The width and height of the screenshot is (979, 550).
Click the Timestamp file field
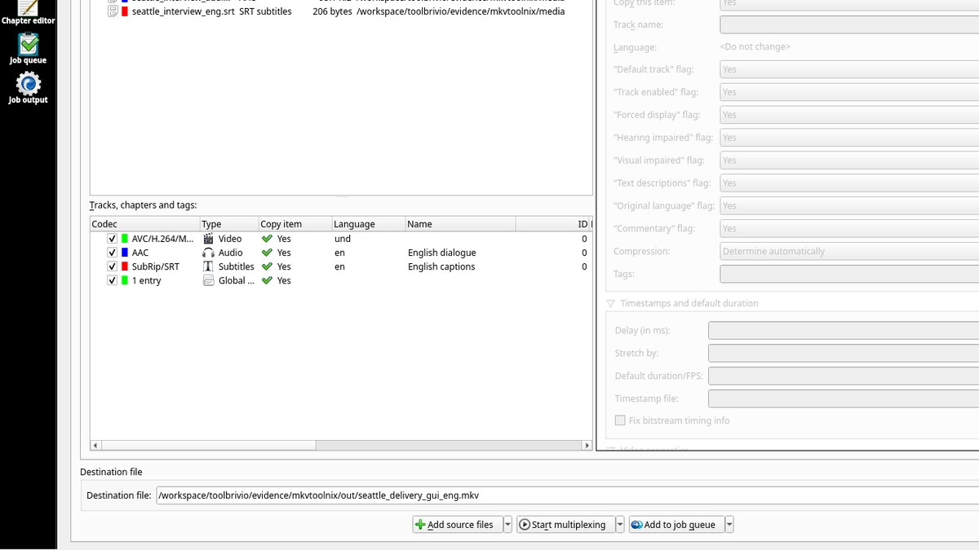844,398
